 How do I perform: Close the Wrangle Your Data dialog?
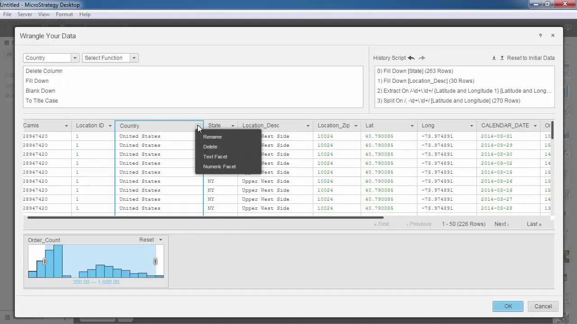(x=553, y=36)
